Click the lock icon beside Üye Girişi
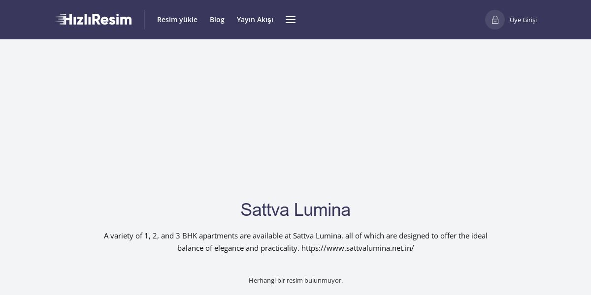The image size is (591, 295). tap(495, 20)
